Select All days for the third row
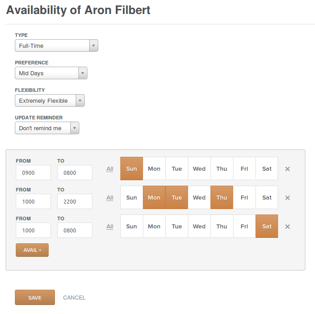Viewport: 315px width, 314px height. coord(110,227)
